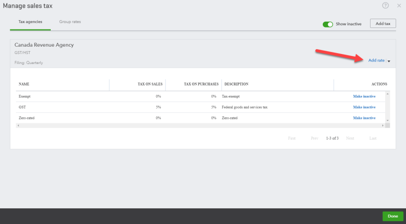Viewport: 406px width, 224px height.
Task: Make the GST tax rate inactive
Action: coord(364,107)
